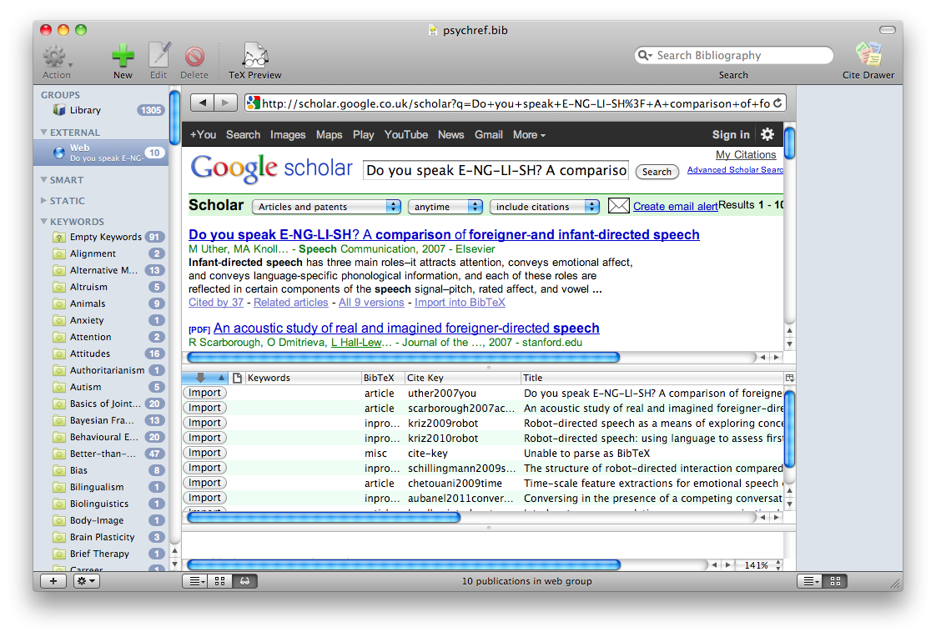Open My Citations link
This screenshot has width=936, height=637.
[746, 154]
